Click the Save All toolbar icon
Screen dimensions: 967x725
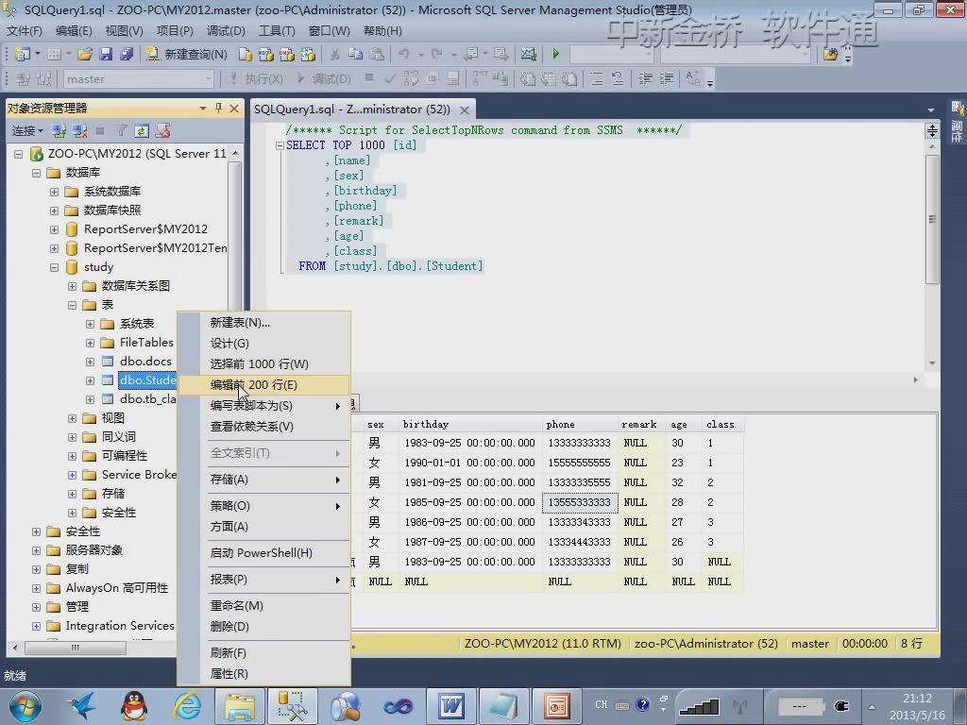[127, 54]
